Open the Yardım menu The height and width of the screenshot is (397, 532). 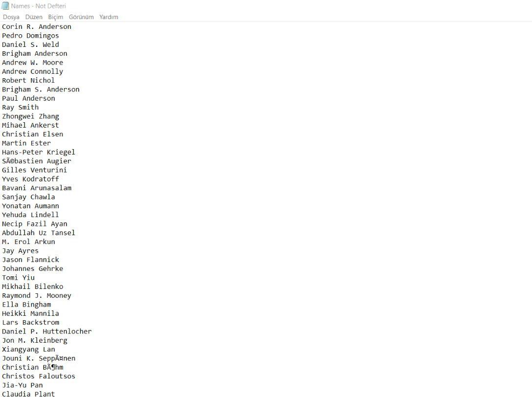(x=109, y=17)
